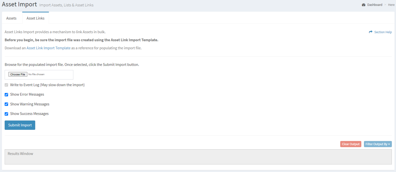The height and width of the screenshot is (172, 396).
Task: Click the Here breadcrumb entry
Action: (x=391, y=5)
